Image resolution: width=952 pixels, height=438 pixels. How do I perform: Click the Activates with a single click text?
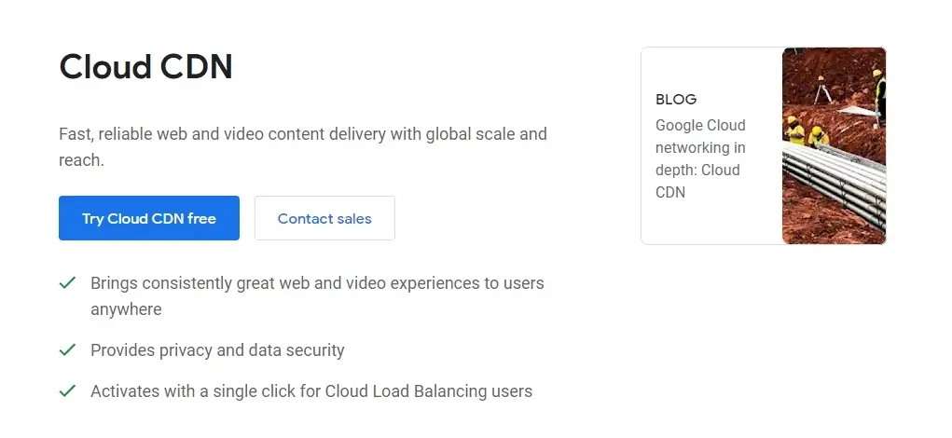coord(311,391)
